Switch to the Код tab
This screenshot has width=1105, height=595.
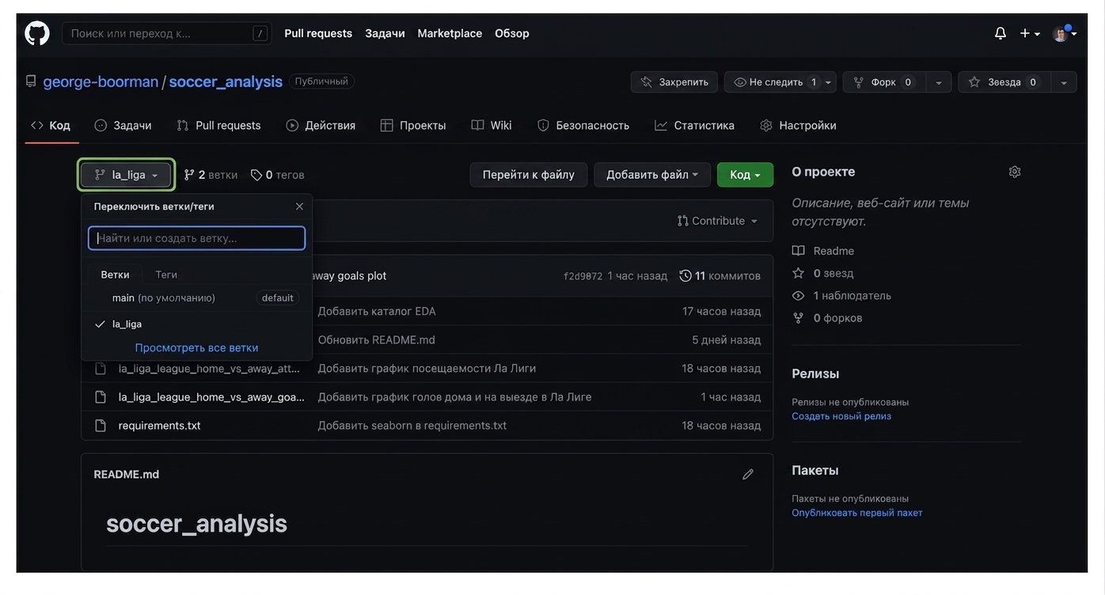(51, 125)
